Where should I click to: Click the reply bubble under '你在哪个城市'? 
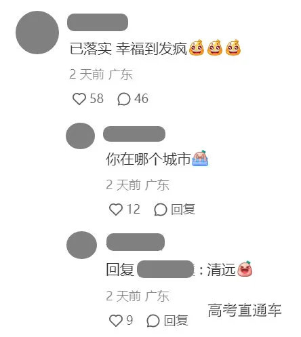coord(161,210)
